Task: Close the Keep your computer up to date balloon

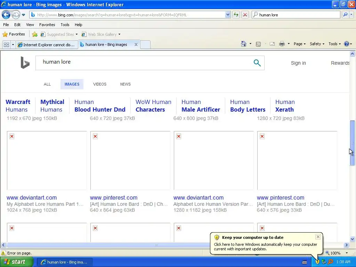Action: 318,237
